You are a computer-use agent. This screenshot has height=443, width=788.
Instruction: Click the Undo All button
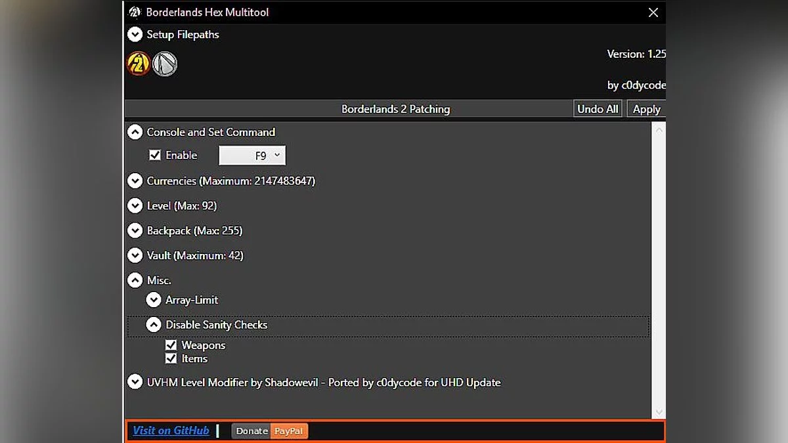598,109
